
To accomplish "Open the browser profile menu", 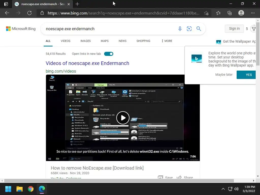I will click(241, 13).
